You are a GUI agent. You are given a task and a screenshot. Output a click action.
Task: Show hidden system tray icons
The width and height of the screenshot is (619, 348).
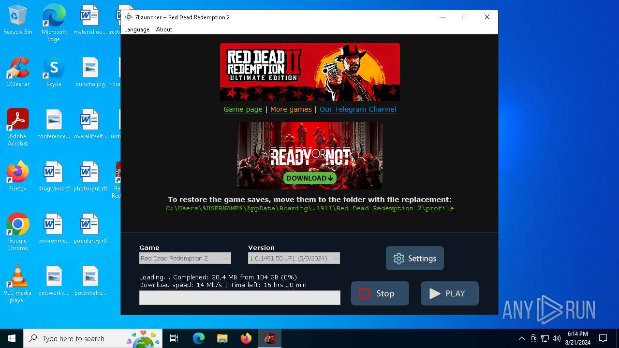[521, 338]
